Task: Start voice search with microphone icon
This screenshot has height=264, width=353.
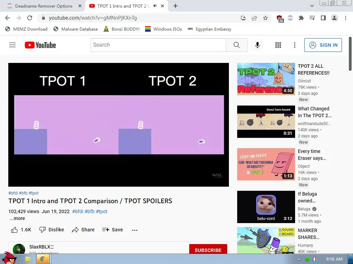Action: tap(257, 45)
